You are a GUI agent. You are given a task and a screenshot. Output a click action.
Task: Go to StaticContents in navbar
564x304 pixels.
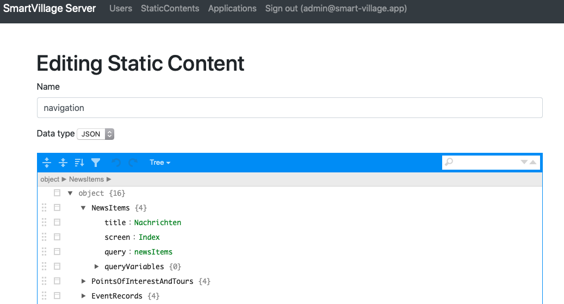click(170, 9)
